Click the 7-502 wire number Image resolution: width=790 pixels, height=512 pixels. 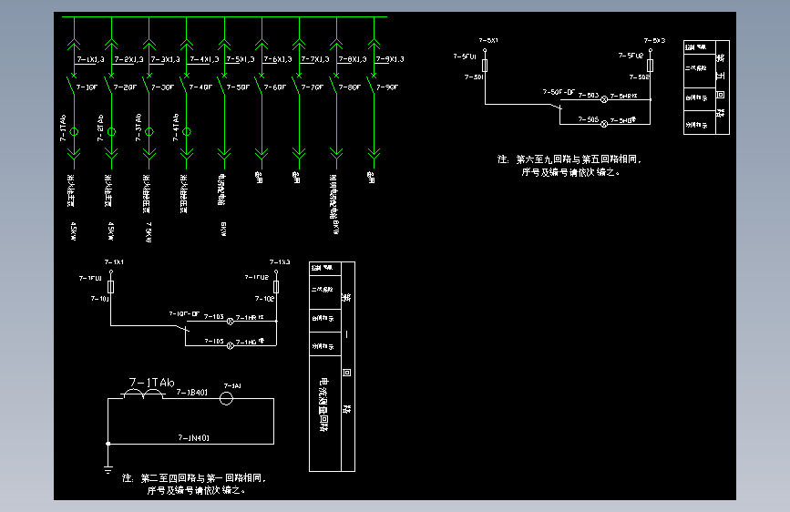click(639, 77)
